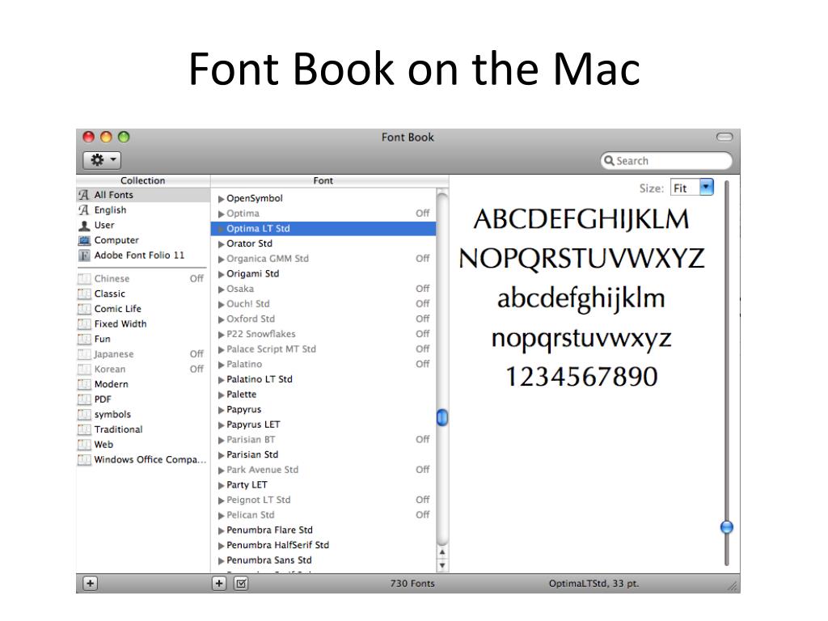828x621 pixels.
Task: Click the Windows Office Compatible collection icon
Action: (84, 460)
